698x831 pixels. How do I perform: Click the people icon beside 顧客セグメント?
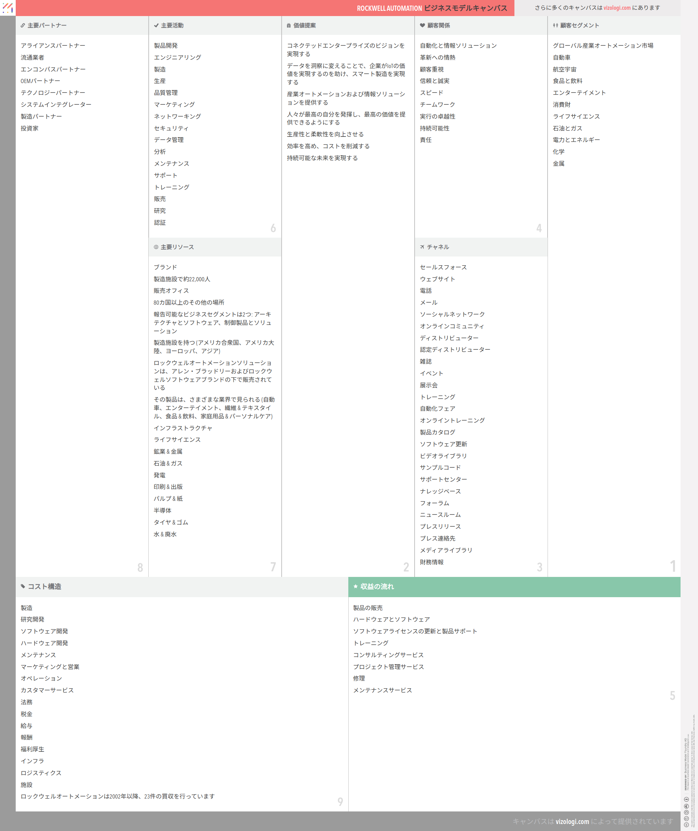pyautogui.click(x=555, y=25)
